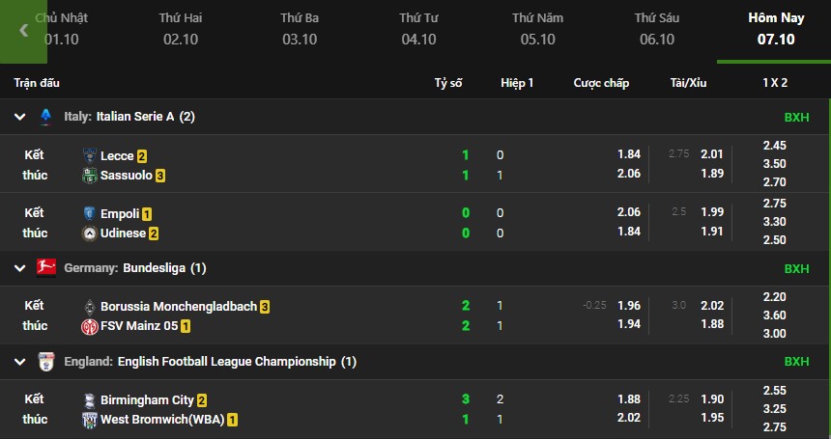Click the Bundesliga league logo icon
This screenshot has width=831, height=439.
click(46, 267)
